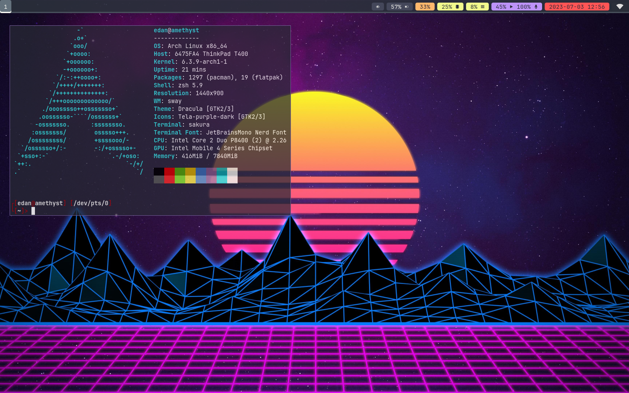Click the 'OS: Arch Linux x86_64' line
Viewport: 629px width, 393px height.
[x=190, y=46]
